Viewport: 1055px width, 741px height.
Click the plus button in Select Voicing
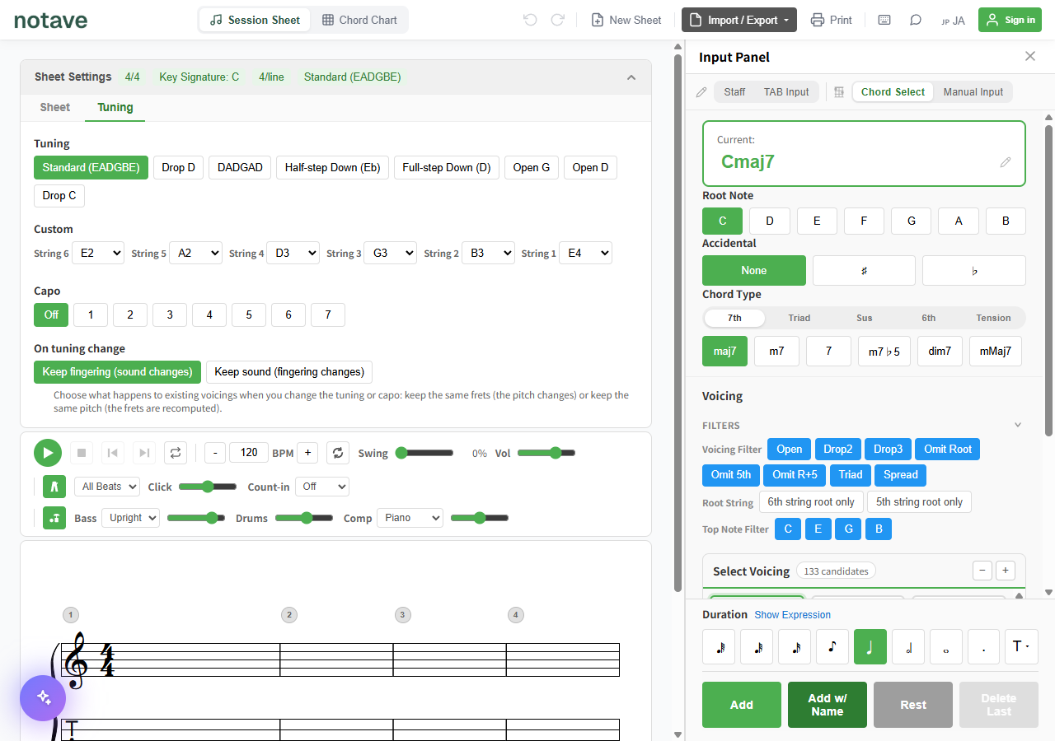pyautogui.click(x=1006, y=571)
